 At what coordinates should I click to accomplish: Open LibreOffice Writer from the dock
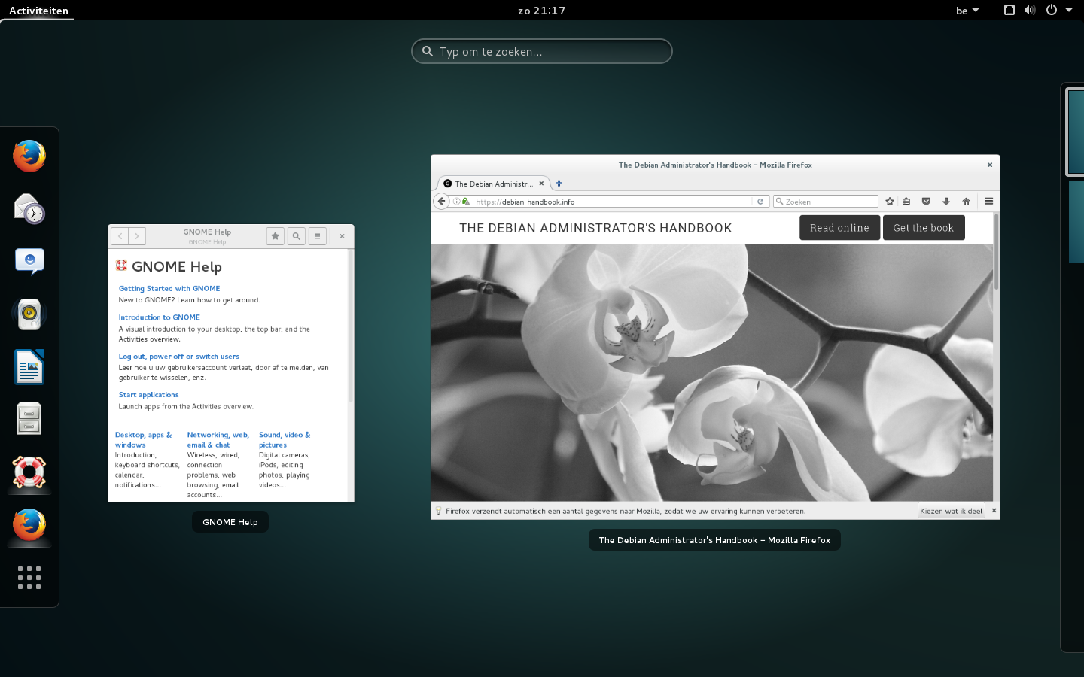pyautogui.click(x=29, y=367)
